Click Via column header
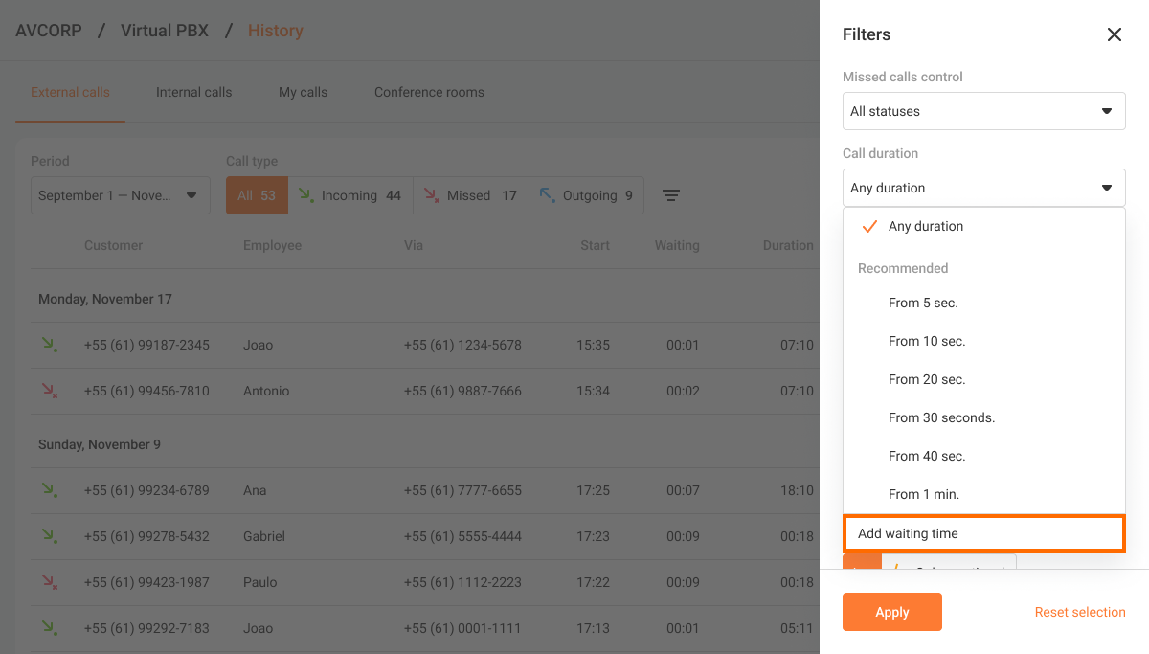 click(x=414, y=245)
